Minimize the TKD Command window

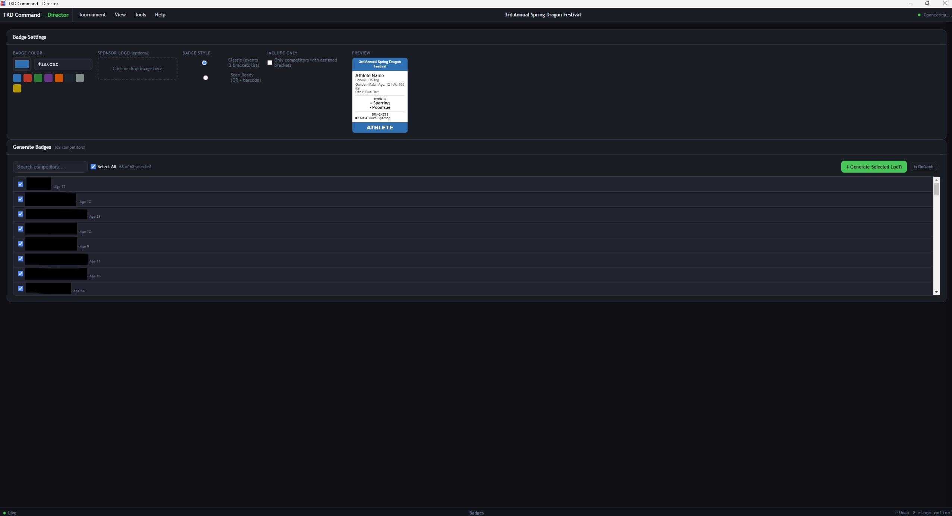(910, 3)
